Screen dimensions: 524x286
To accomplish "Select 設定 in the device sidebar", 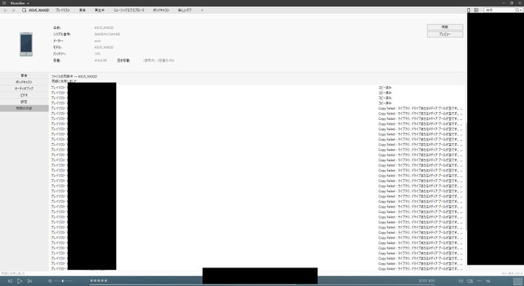I will 24,101.
